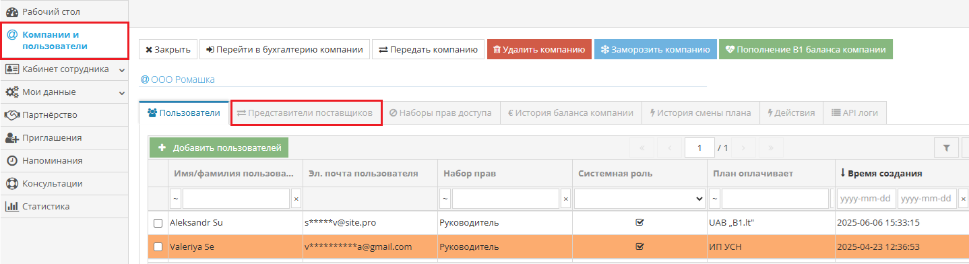
Task: Click the Партнёрство handshake icon
Action: tap(12, 114)
